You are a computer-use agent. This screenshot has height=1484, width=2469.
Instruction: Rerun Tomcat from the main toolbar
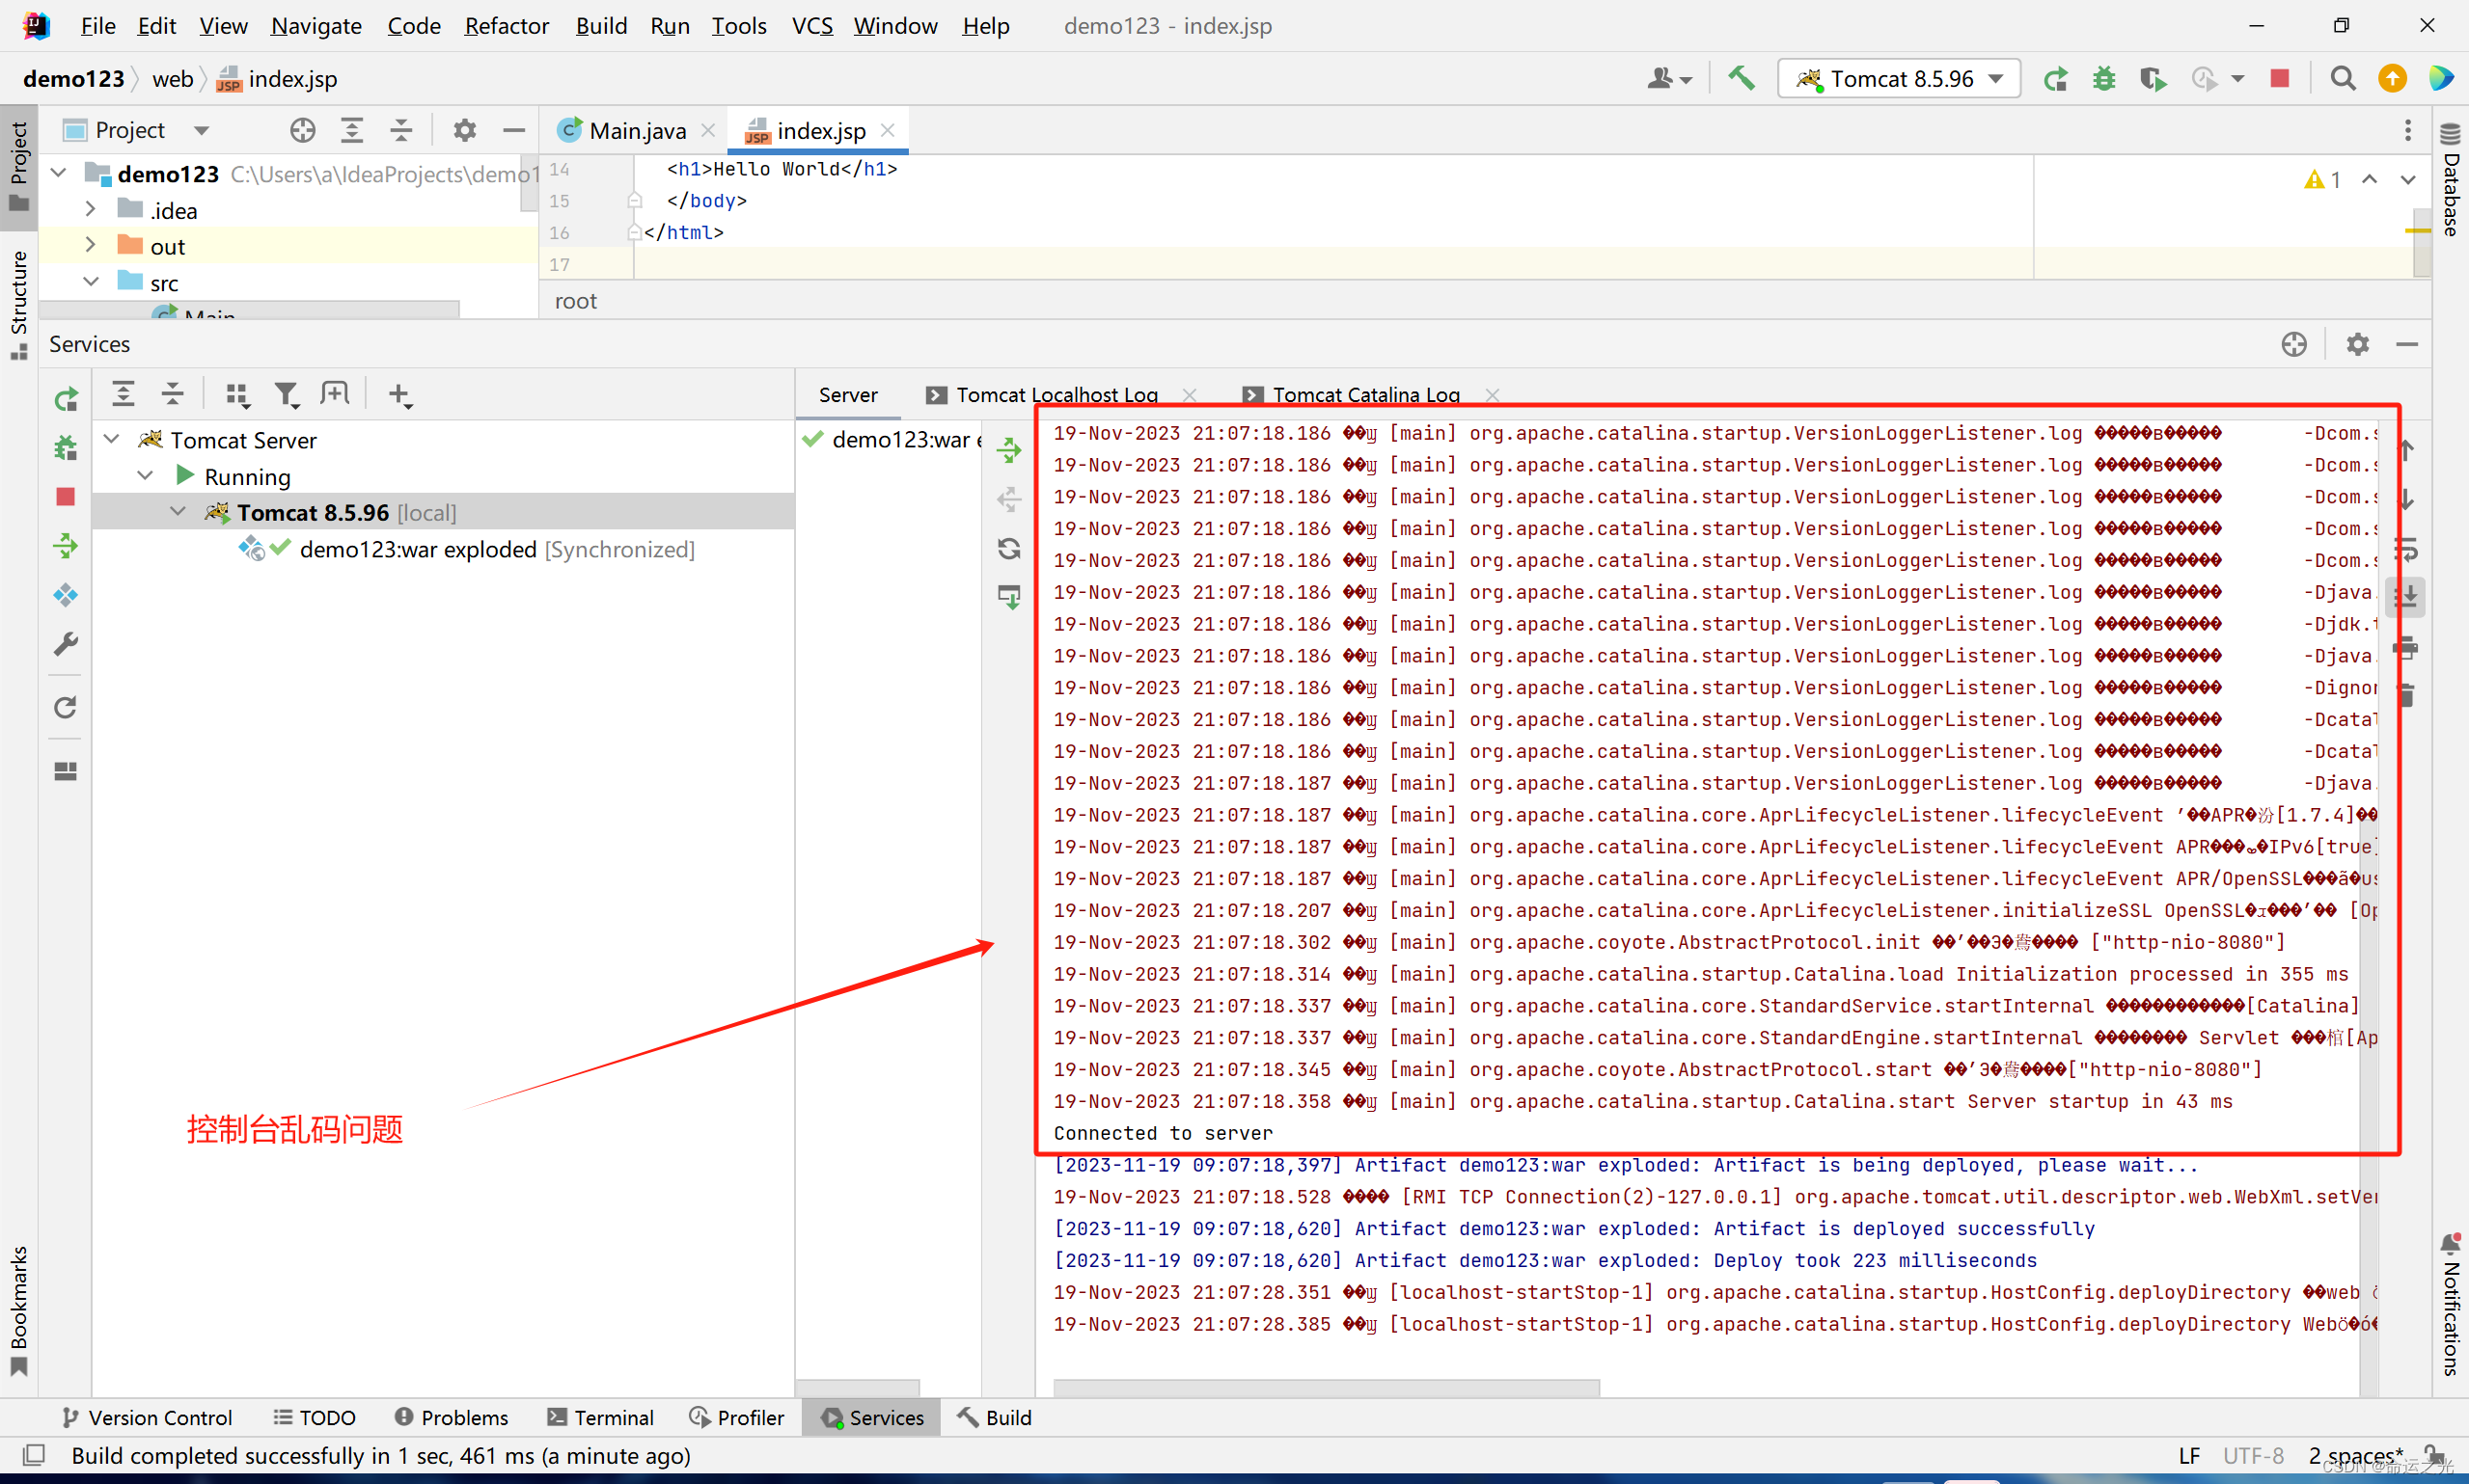pyautogui.click(x=2056, y=78)
